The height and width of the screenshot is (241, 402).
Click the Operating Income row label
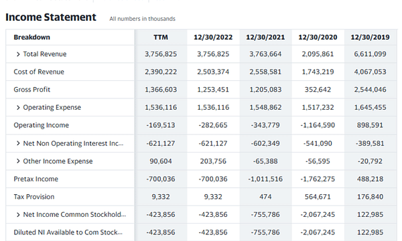[42, 125]
